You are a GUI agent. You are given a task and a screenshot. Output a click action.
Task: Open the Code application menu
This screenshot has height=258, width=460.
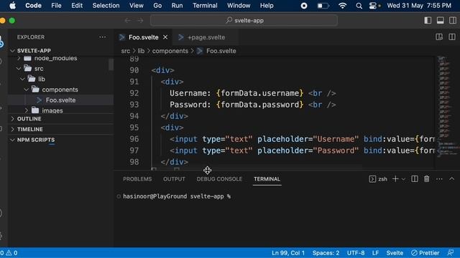(33, 6)
